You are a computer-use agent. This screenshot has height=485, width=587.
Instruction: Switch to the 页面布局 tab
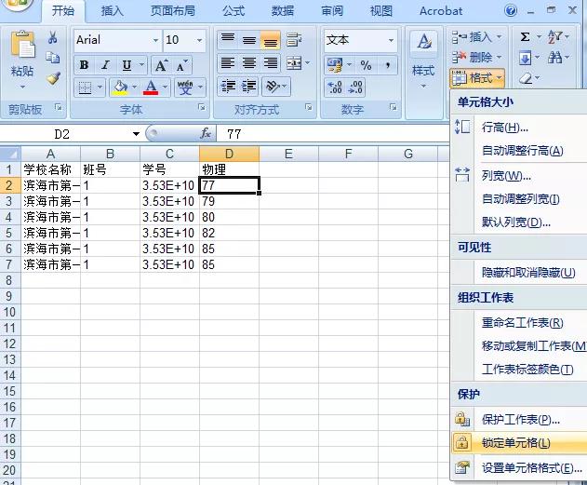point(173,11)
